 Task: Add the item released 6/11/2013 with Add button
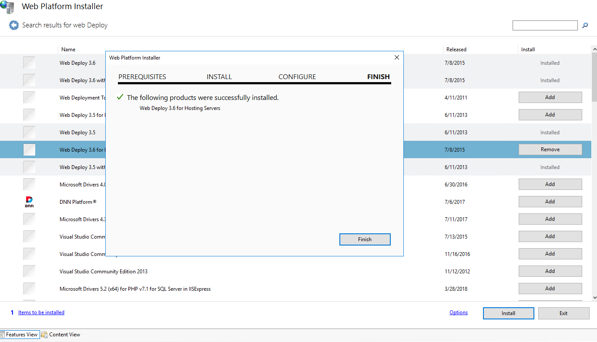(550, 115)
